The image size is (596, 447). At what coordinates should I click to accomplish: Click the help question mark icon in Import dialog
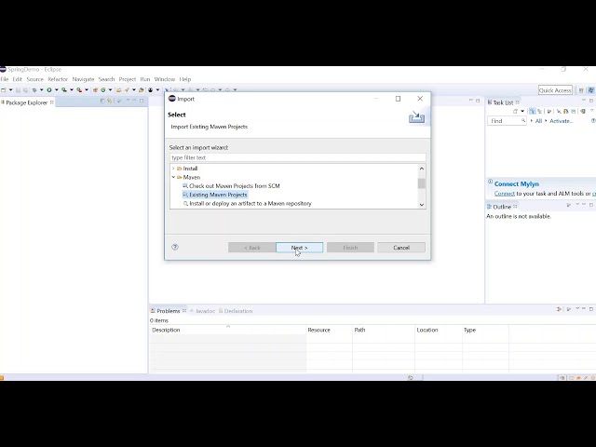pos(175,247)
